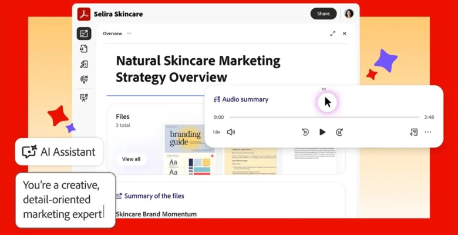Click the View all button
Screen dimensions: 458x235
click(x=131, y=159)
